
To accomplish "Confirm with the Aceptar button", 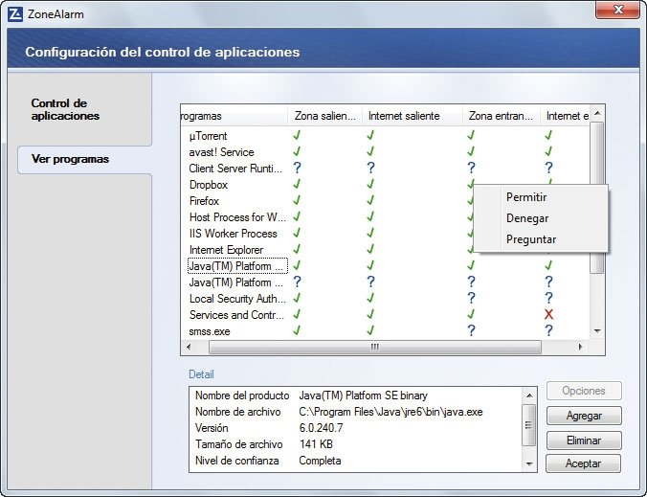I will pyautogui.click(x=583, y=463).
